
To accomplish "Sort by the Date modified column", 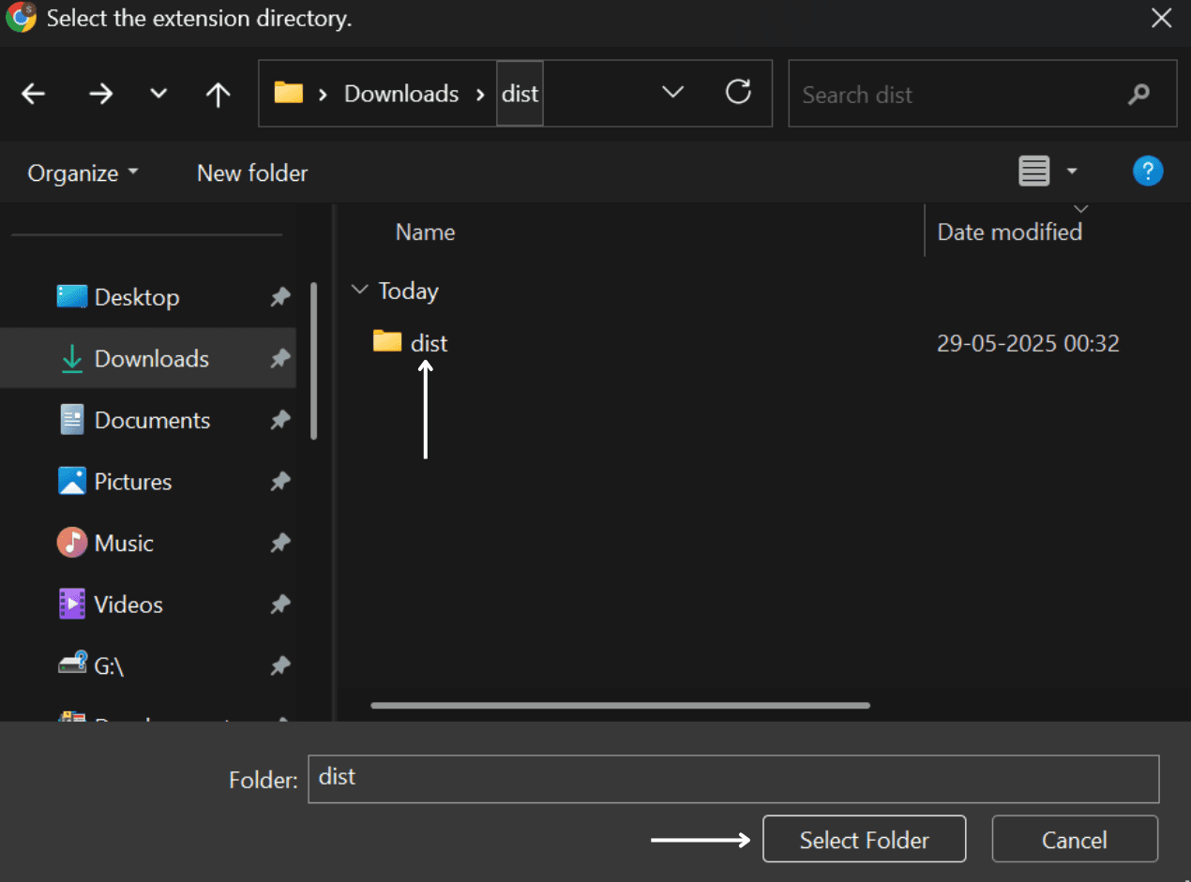I will pyautogui.click(x=1010, y=232).
